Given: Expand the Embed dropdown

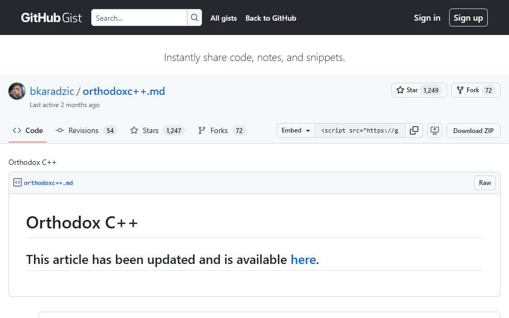Looking at the screenshot, I should click(296, 130).
